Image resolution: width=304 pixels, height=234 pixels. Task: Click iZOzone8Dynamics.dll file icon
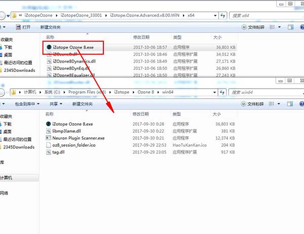pos(49,61)
